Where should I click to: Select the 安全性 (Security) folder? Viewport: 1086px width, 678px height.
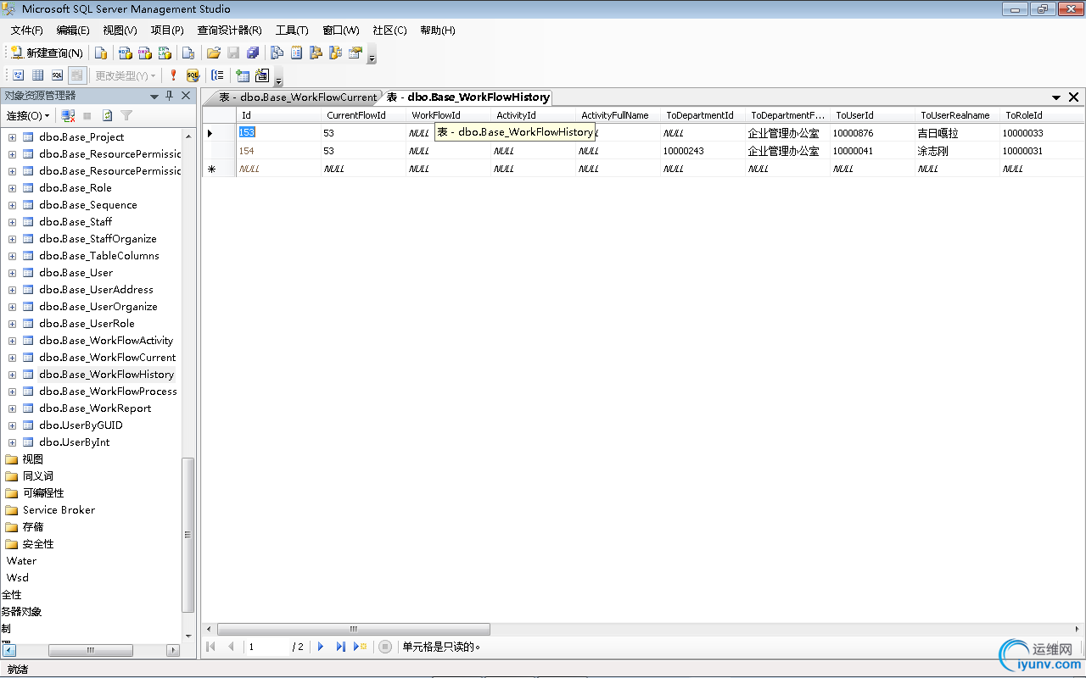[38, 544]
